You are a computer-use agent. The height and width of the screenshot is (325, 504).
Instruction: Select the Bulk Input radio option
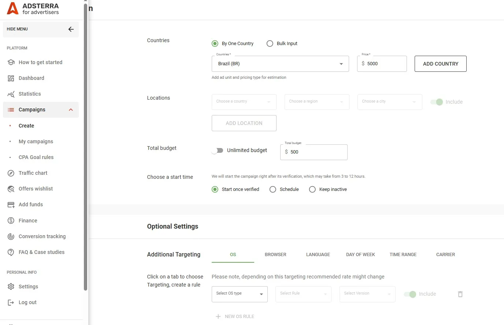(x=270, y=44)
